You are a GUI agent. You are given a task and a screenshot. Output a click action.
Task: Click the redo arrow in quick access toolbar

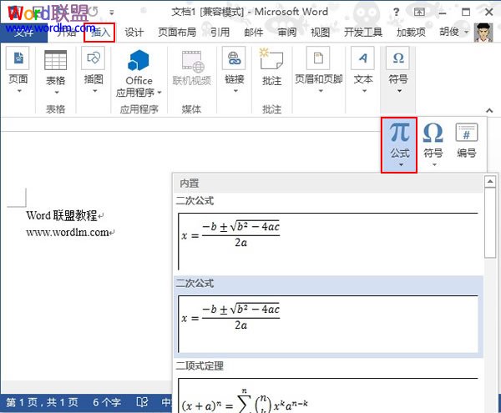tap(93, 13)
